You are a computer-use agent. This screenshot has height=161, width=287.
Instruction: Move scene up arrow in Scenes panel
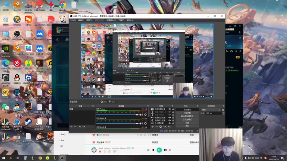[x=80, y=127]
